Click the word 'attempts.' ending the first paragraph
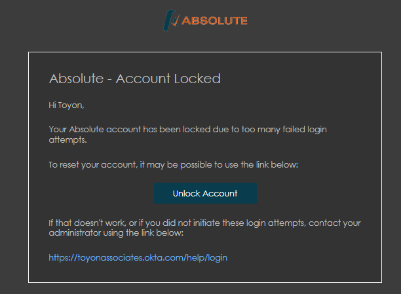 (x=67, y=140)
